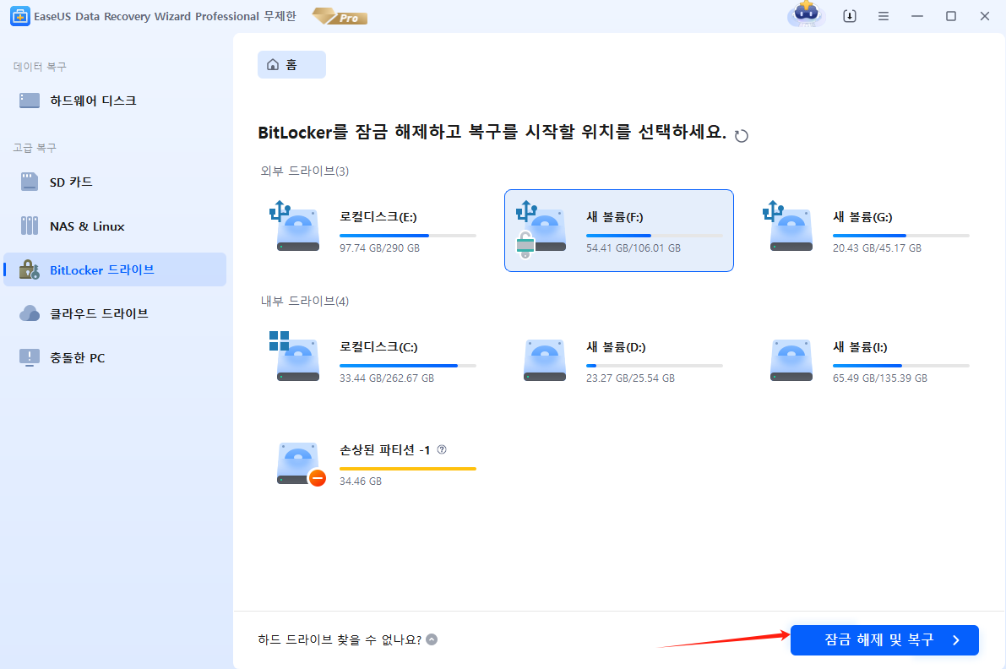Click 33.44 GB/262.67 GB text

387,378
